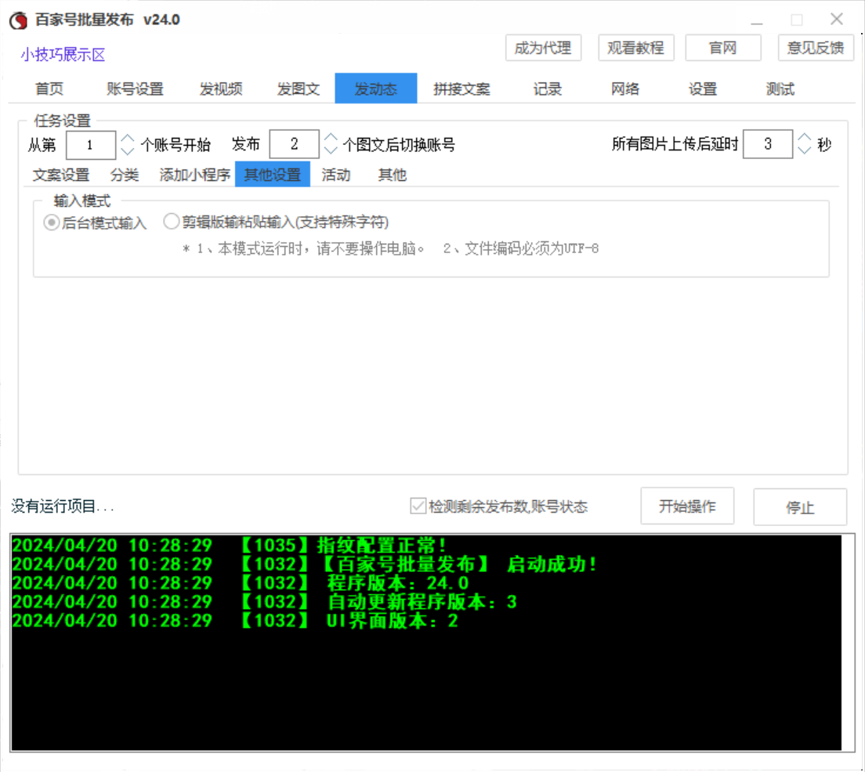Select the 其他设置 sub-tab

[x=273, y=174]
